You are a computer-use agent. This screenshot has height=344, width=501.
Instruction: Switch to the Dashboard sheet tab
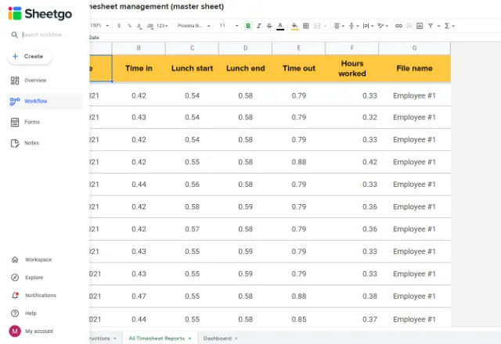[x=217, y=339]
